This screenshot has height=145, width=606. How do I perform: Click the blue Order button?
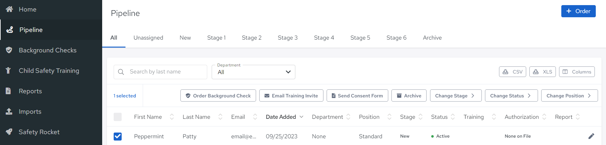(578, 11)
